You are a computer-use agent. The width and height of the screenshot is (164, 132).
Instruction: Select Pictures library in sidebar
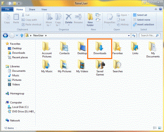(15, 80)
